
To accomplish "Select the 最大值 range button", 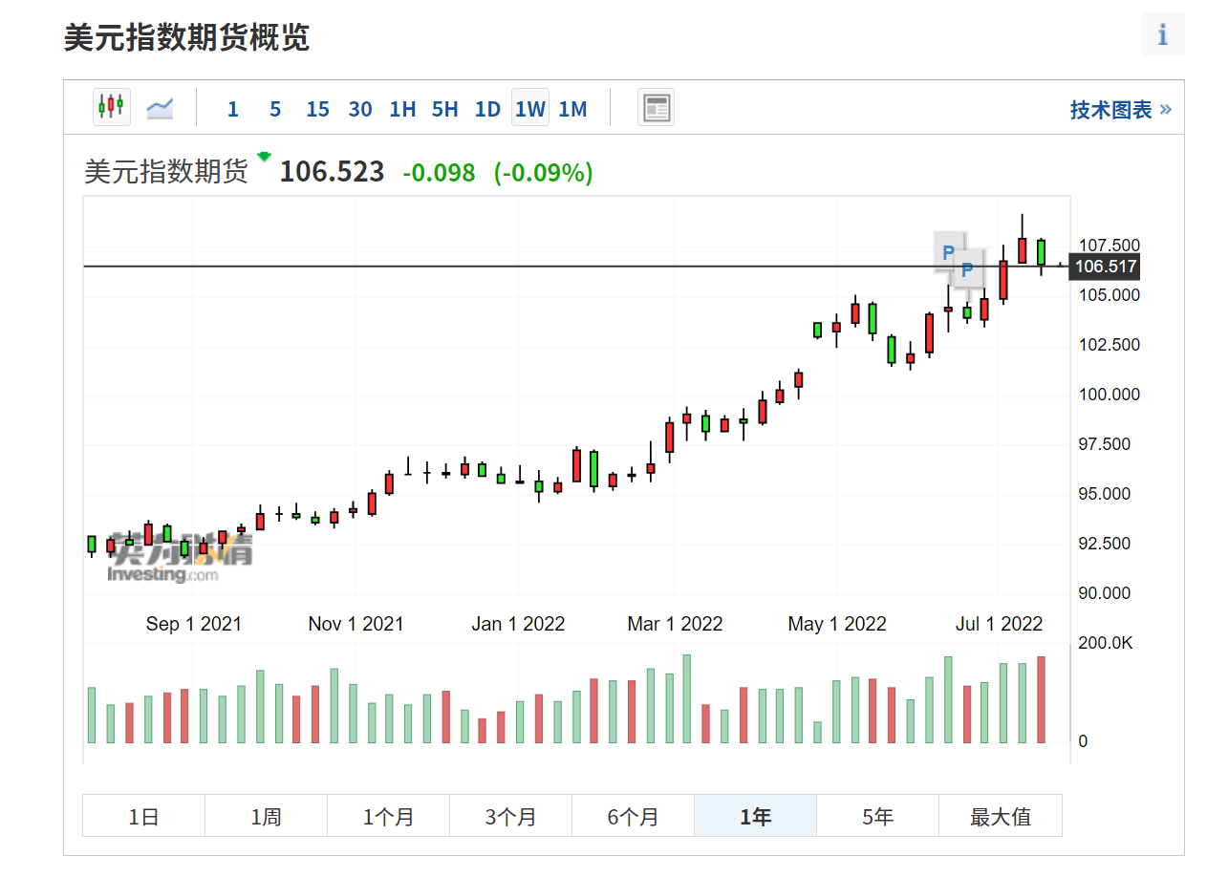I will (x=1000, y=816).
